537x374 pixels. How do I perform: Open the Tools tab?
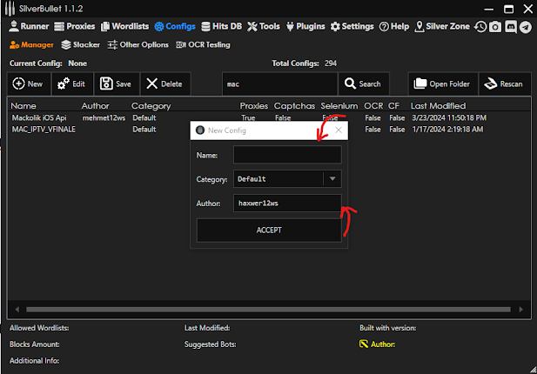tap(264, 26)
